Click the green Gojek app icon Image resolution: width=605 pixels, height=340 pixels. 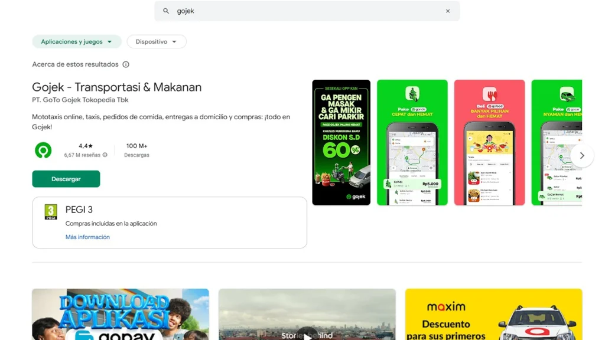43,151
